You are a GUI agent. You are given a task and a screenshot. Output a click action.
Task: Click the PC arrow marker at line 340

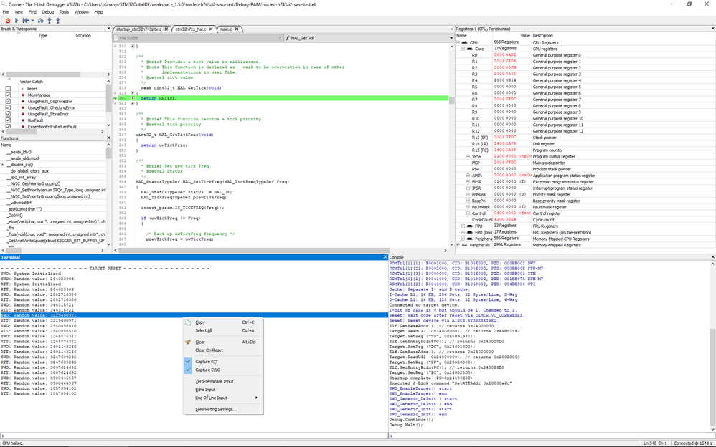(x=115, y=98)
